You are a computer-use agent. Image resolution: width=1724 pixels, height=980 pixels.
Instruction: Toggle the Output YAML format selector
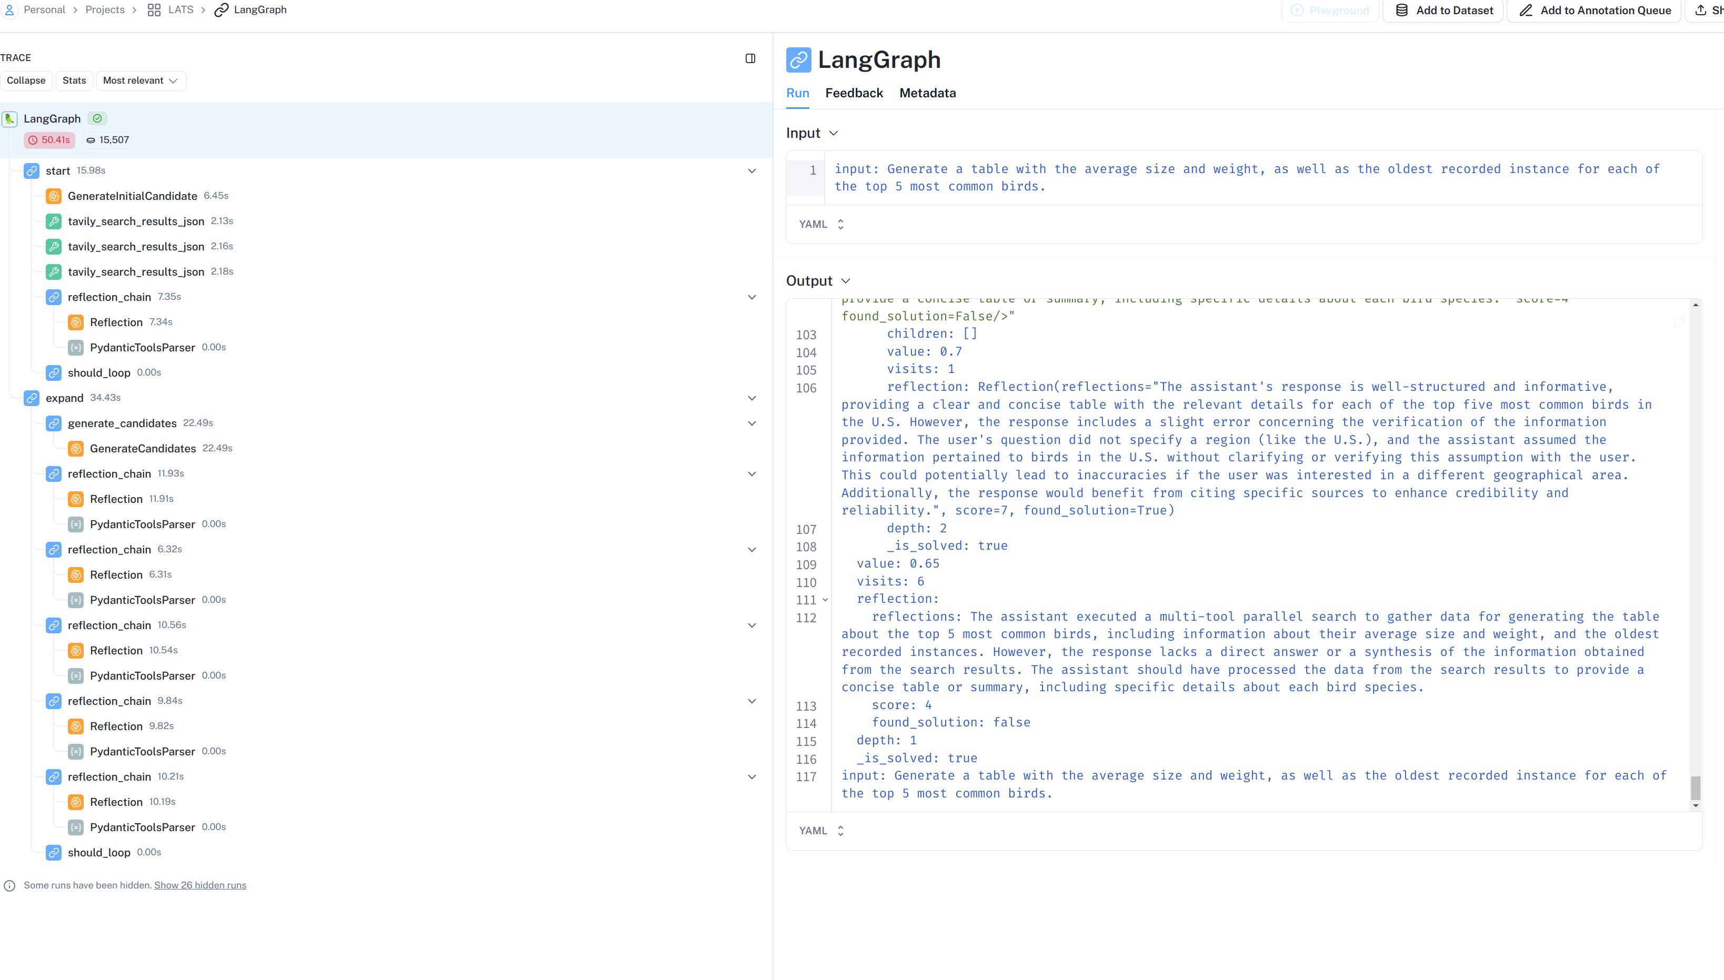(x=821, y=831)
